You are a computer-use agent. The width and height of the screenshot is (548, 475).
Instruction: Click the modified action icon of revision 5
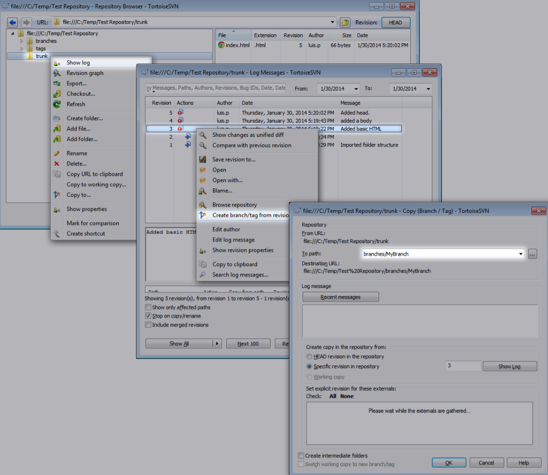pyautogui.click(x=180, y=113)
